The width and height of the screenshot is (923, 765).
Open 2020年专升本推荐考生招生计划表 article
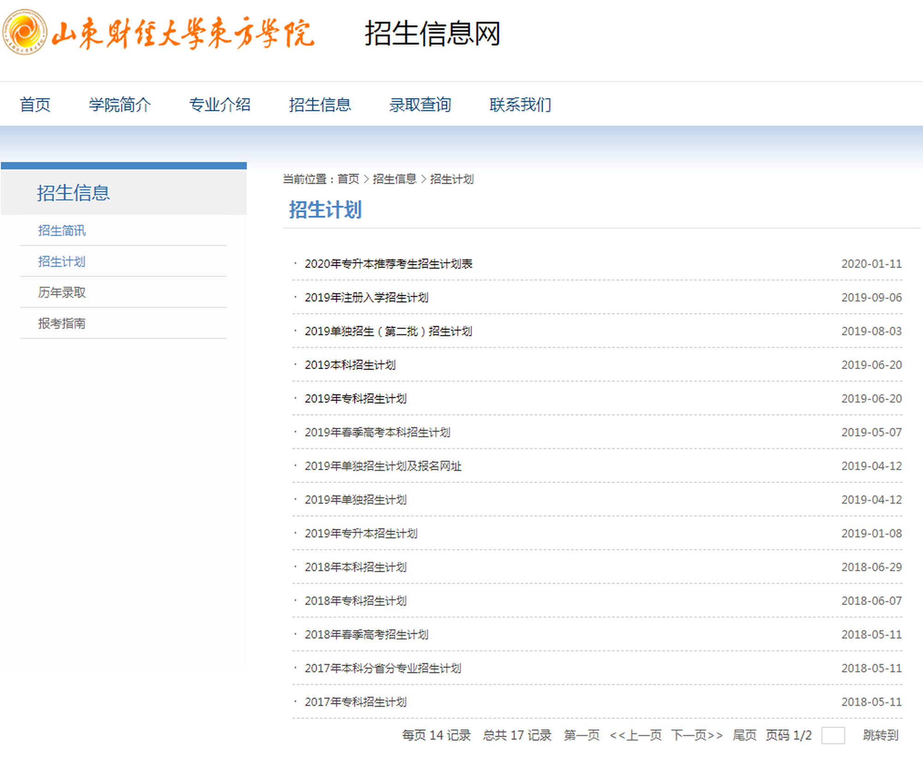point(389,264)
